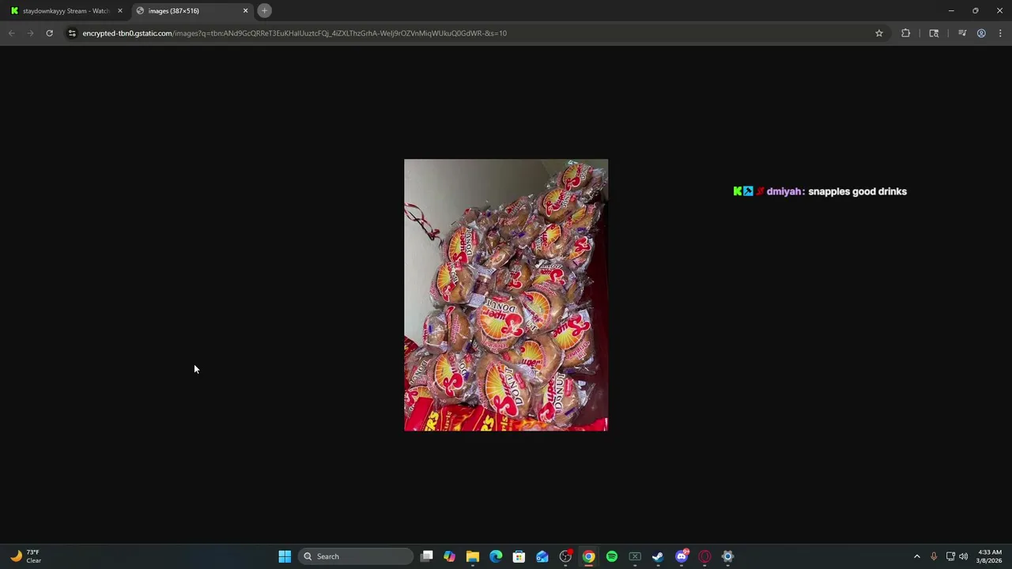
Task: Click the 'snapples good drinks' chat message
Action: tap(857, 191)
